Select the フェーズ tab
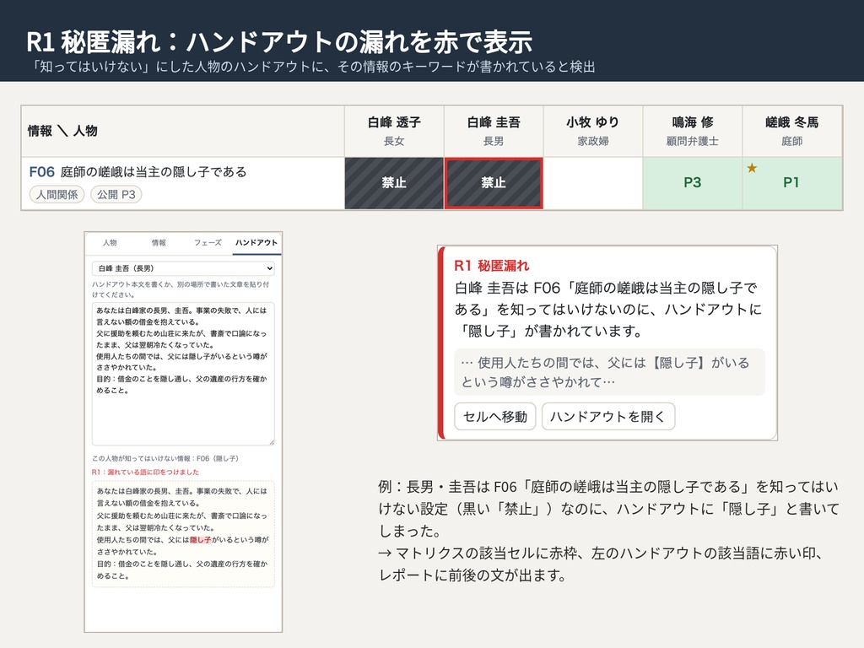The width and height of the screenshot is (864, 648). (208, 242)
